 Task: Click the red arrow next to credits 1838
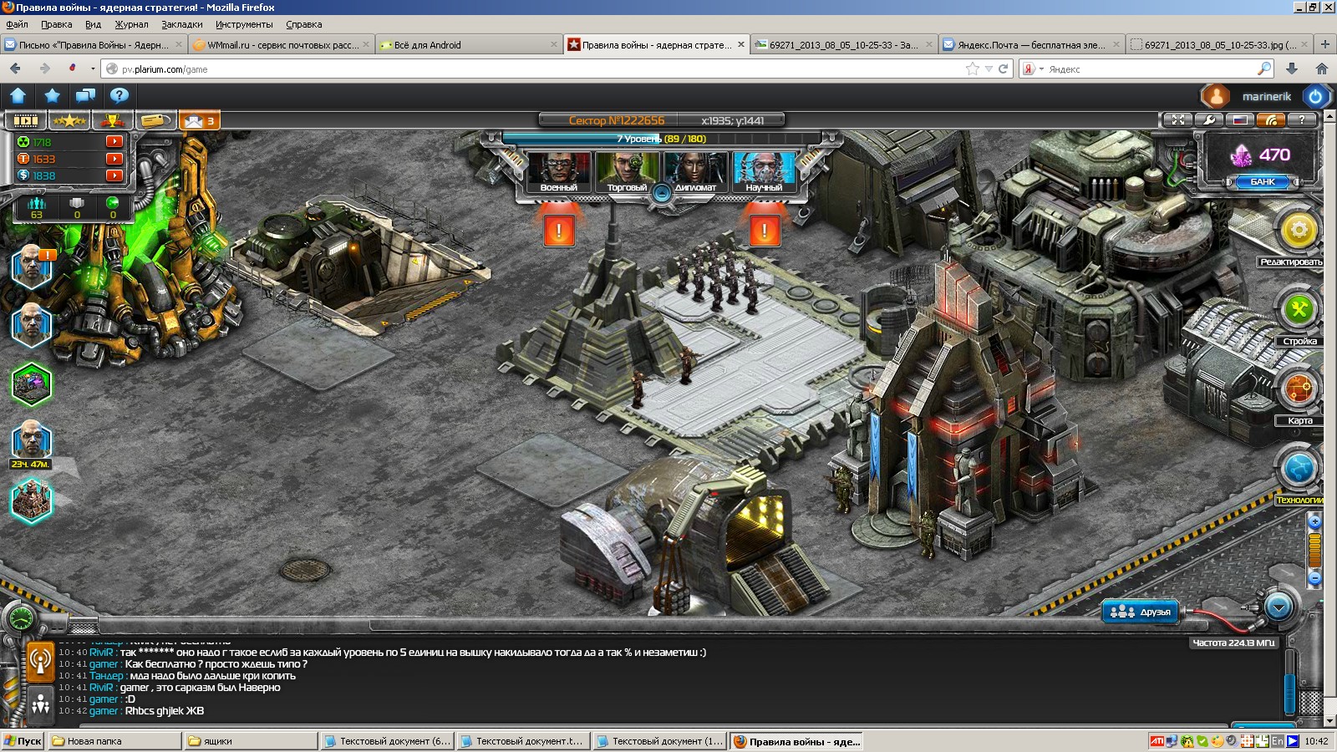pyautogui.click(x=114, y=175)
